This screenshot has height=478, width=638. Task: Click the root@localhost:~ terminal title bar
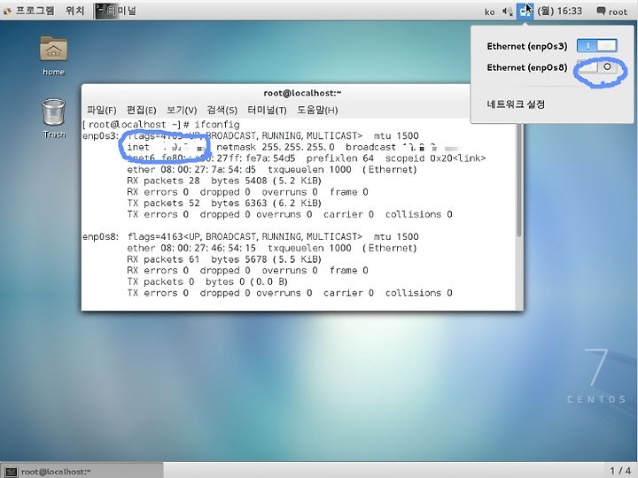302,93
